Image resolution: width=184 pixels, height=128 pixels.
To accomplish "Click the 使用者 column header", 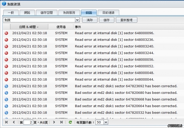I will (x=61, y=27).
